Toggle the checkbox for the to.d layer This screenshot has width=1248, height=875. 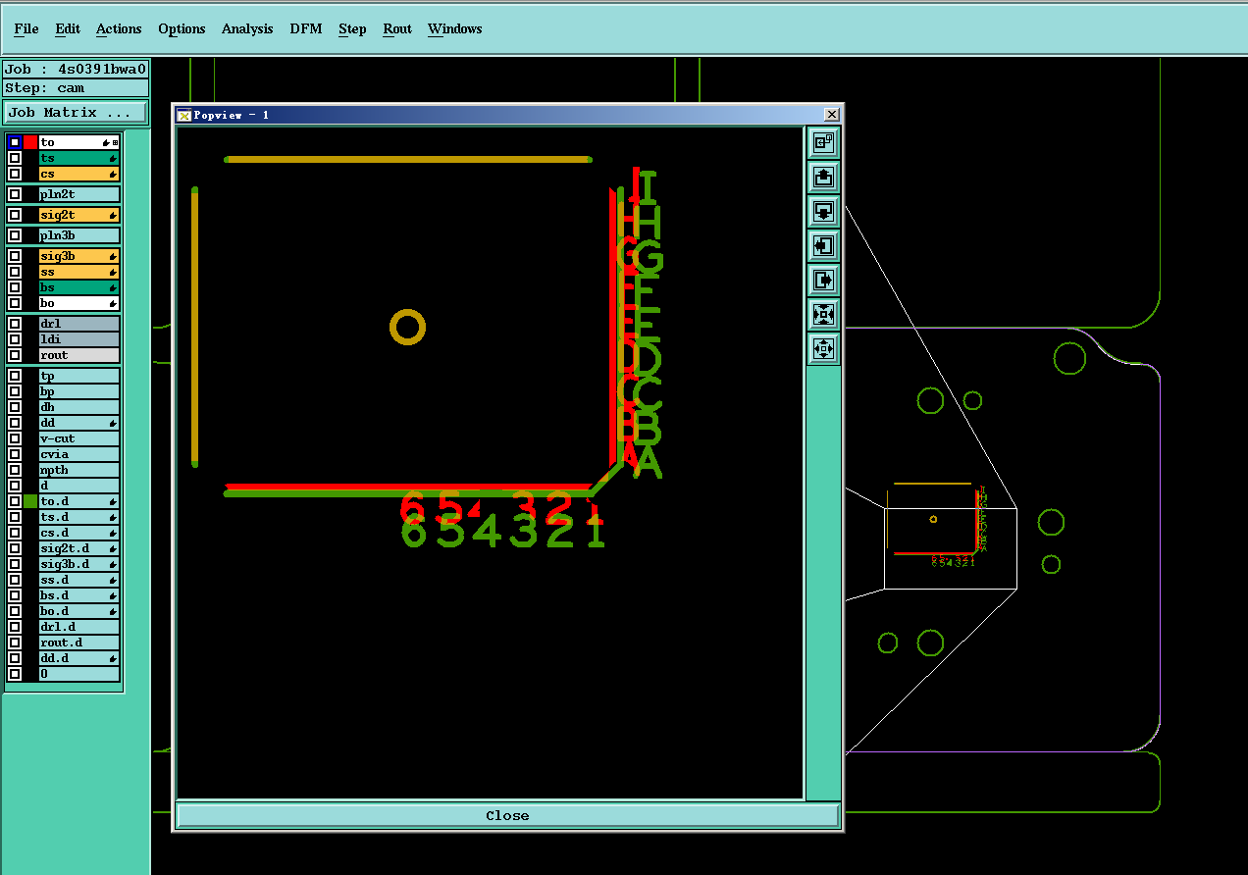pyautogui.click(x=15, y=501)
